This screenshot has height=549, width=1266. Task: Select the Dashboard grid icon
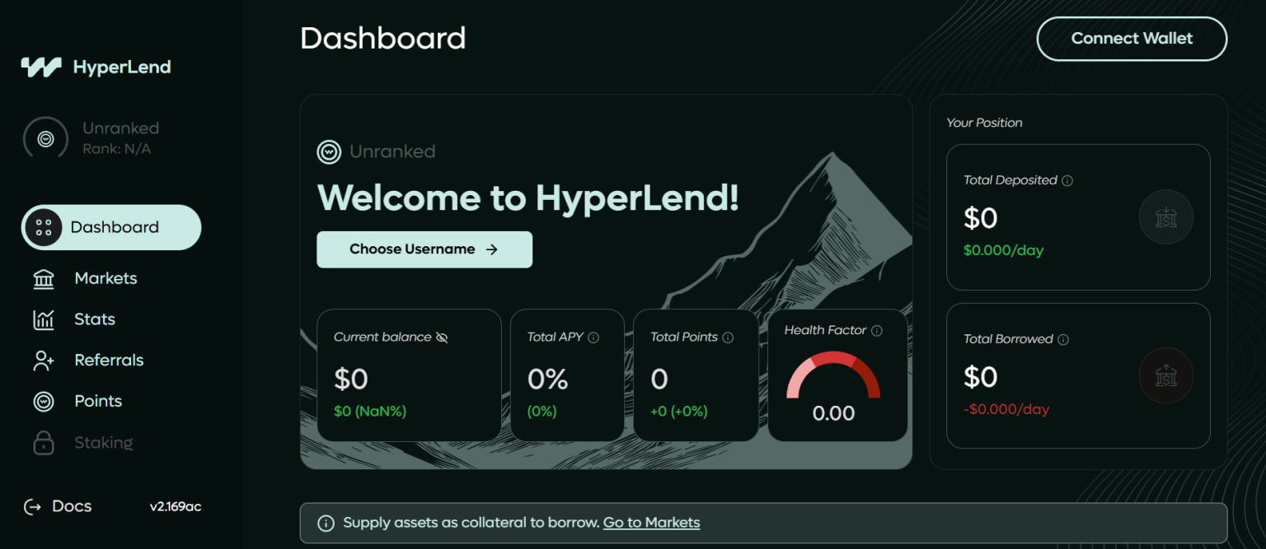pos(43,227)
